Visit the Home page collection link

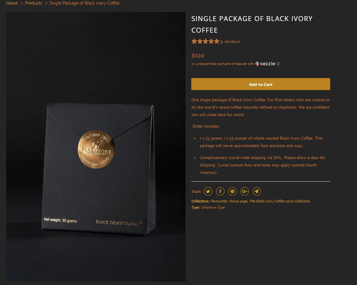coord(238,201)
